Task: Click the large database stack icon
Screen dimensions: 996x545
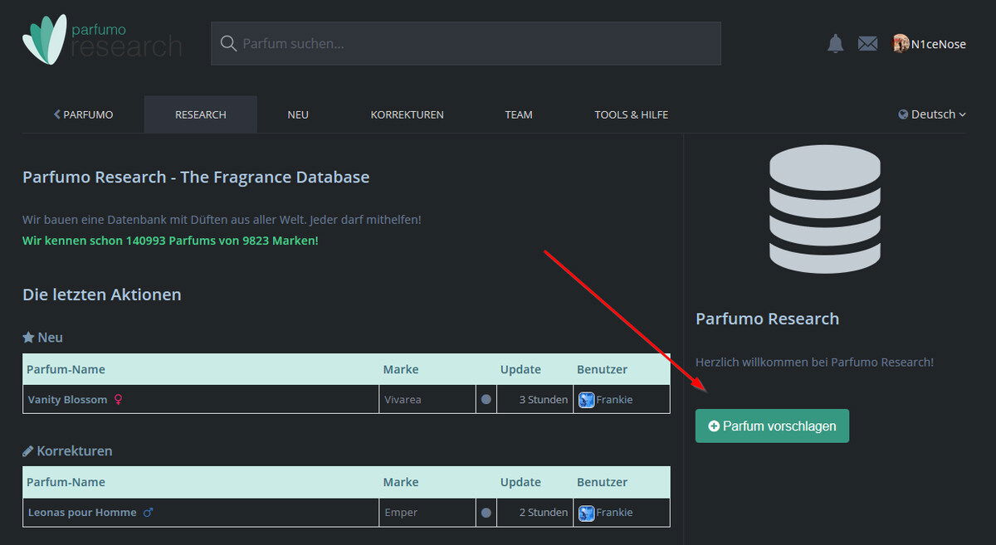Action: coord(824,209)
